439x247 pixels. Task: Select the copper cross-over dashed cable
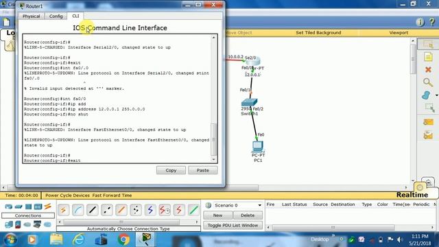tap(107, 210)
